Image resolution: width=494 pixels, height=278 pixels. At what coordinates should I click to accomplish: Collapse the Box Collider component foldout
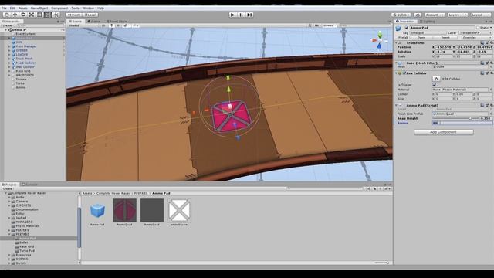coord(396,73)
